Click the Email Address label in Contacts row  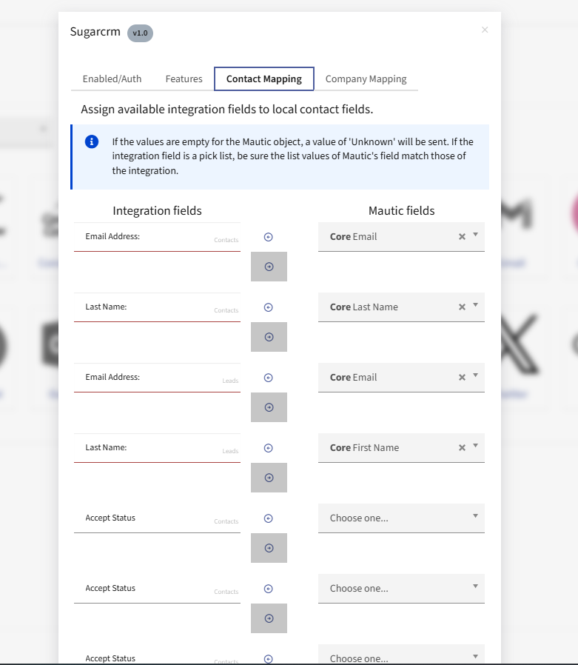(x=112, y=236)
